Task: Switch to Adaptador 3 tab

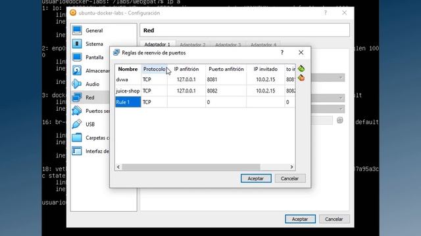Action: 228,45
